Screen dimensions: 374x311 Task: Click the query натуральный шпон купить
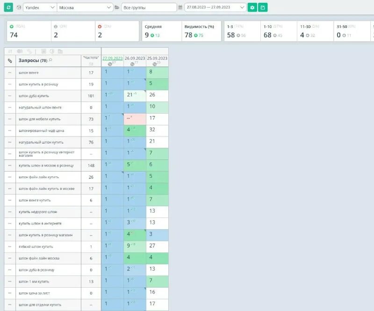41,142
